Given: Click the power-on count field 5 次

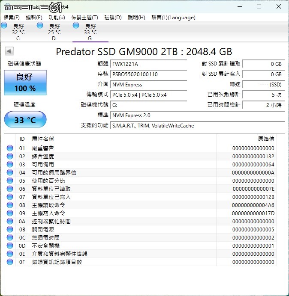Looking at the screenshot, I should (263, 95).
